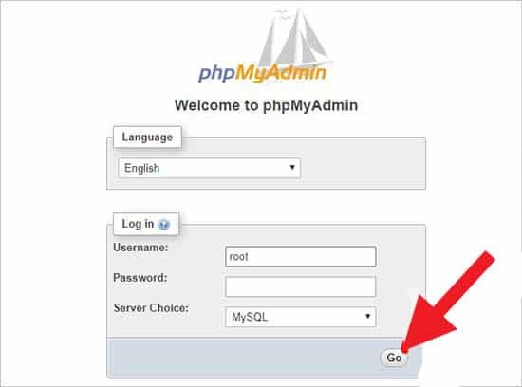Click empty area right of English selector

(x=363, y=168)
